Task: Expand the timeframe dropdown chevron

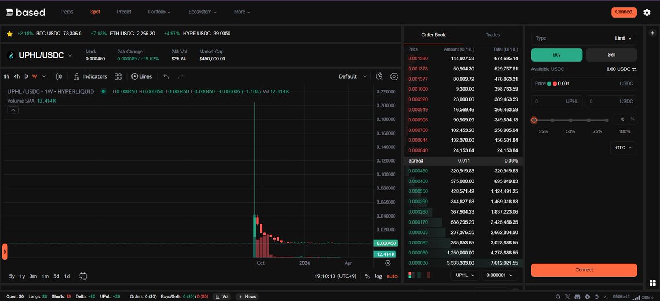Action: (x=44, y=76)
